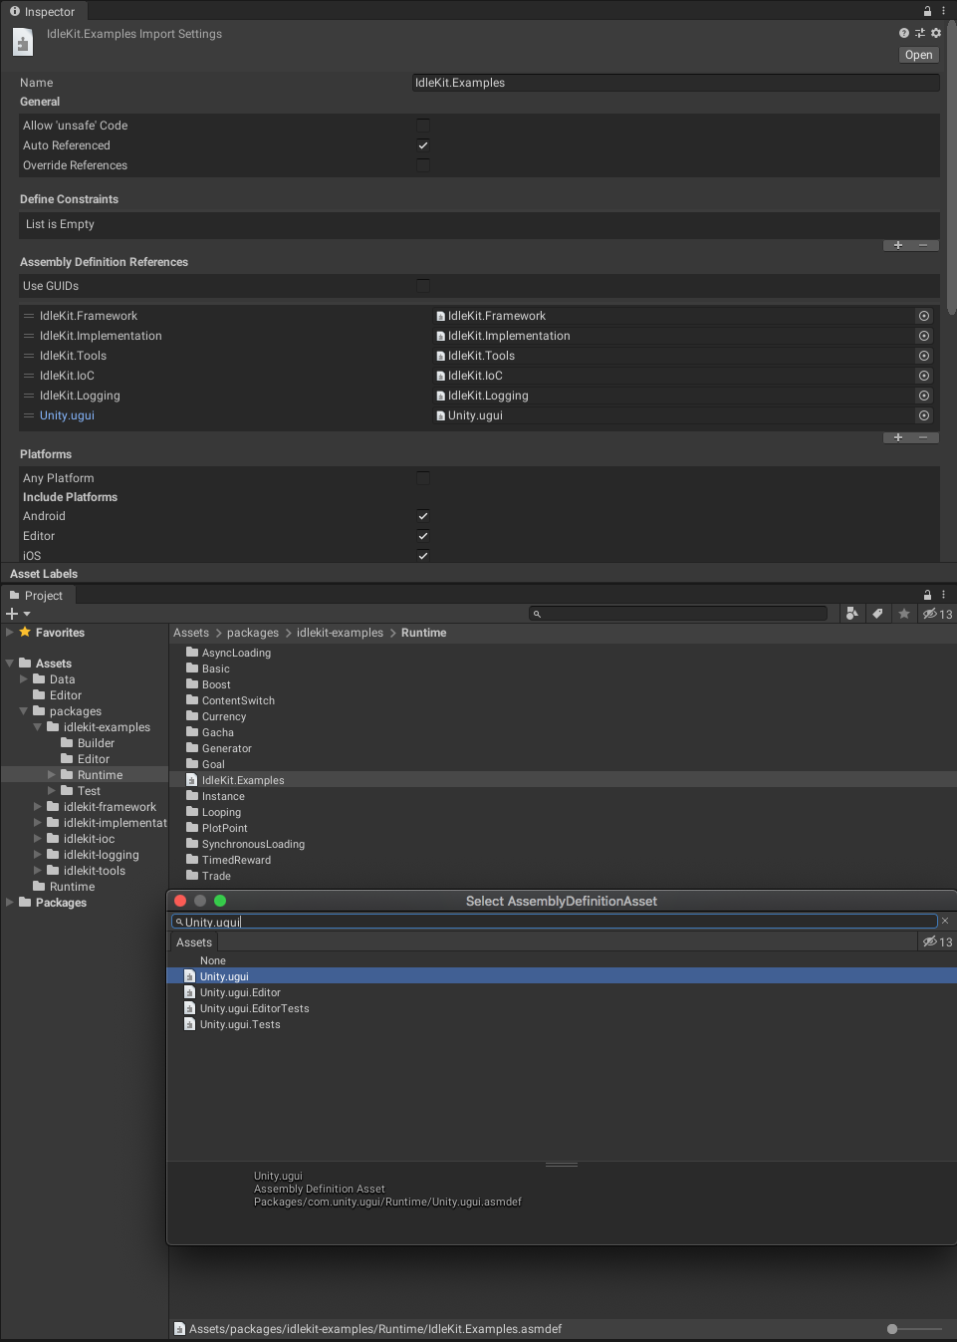Viewport: 957px width, 1342px height.
Task: Open Inspector help reference icon
Action: (x=904, y=33)
